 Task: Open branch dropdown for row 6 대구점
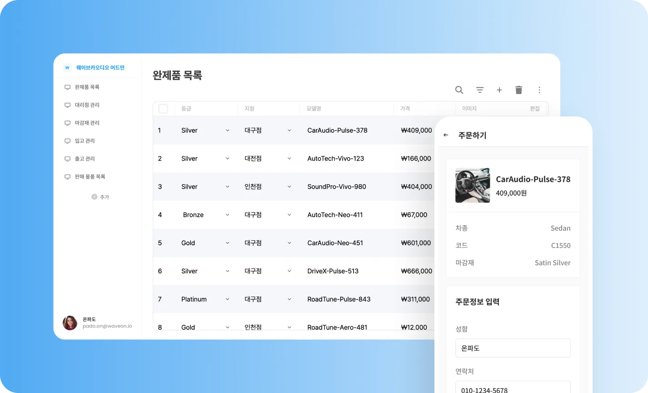289,271
